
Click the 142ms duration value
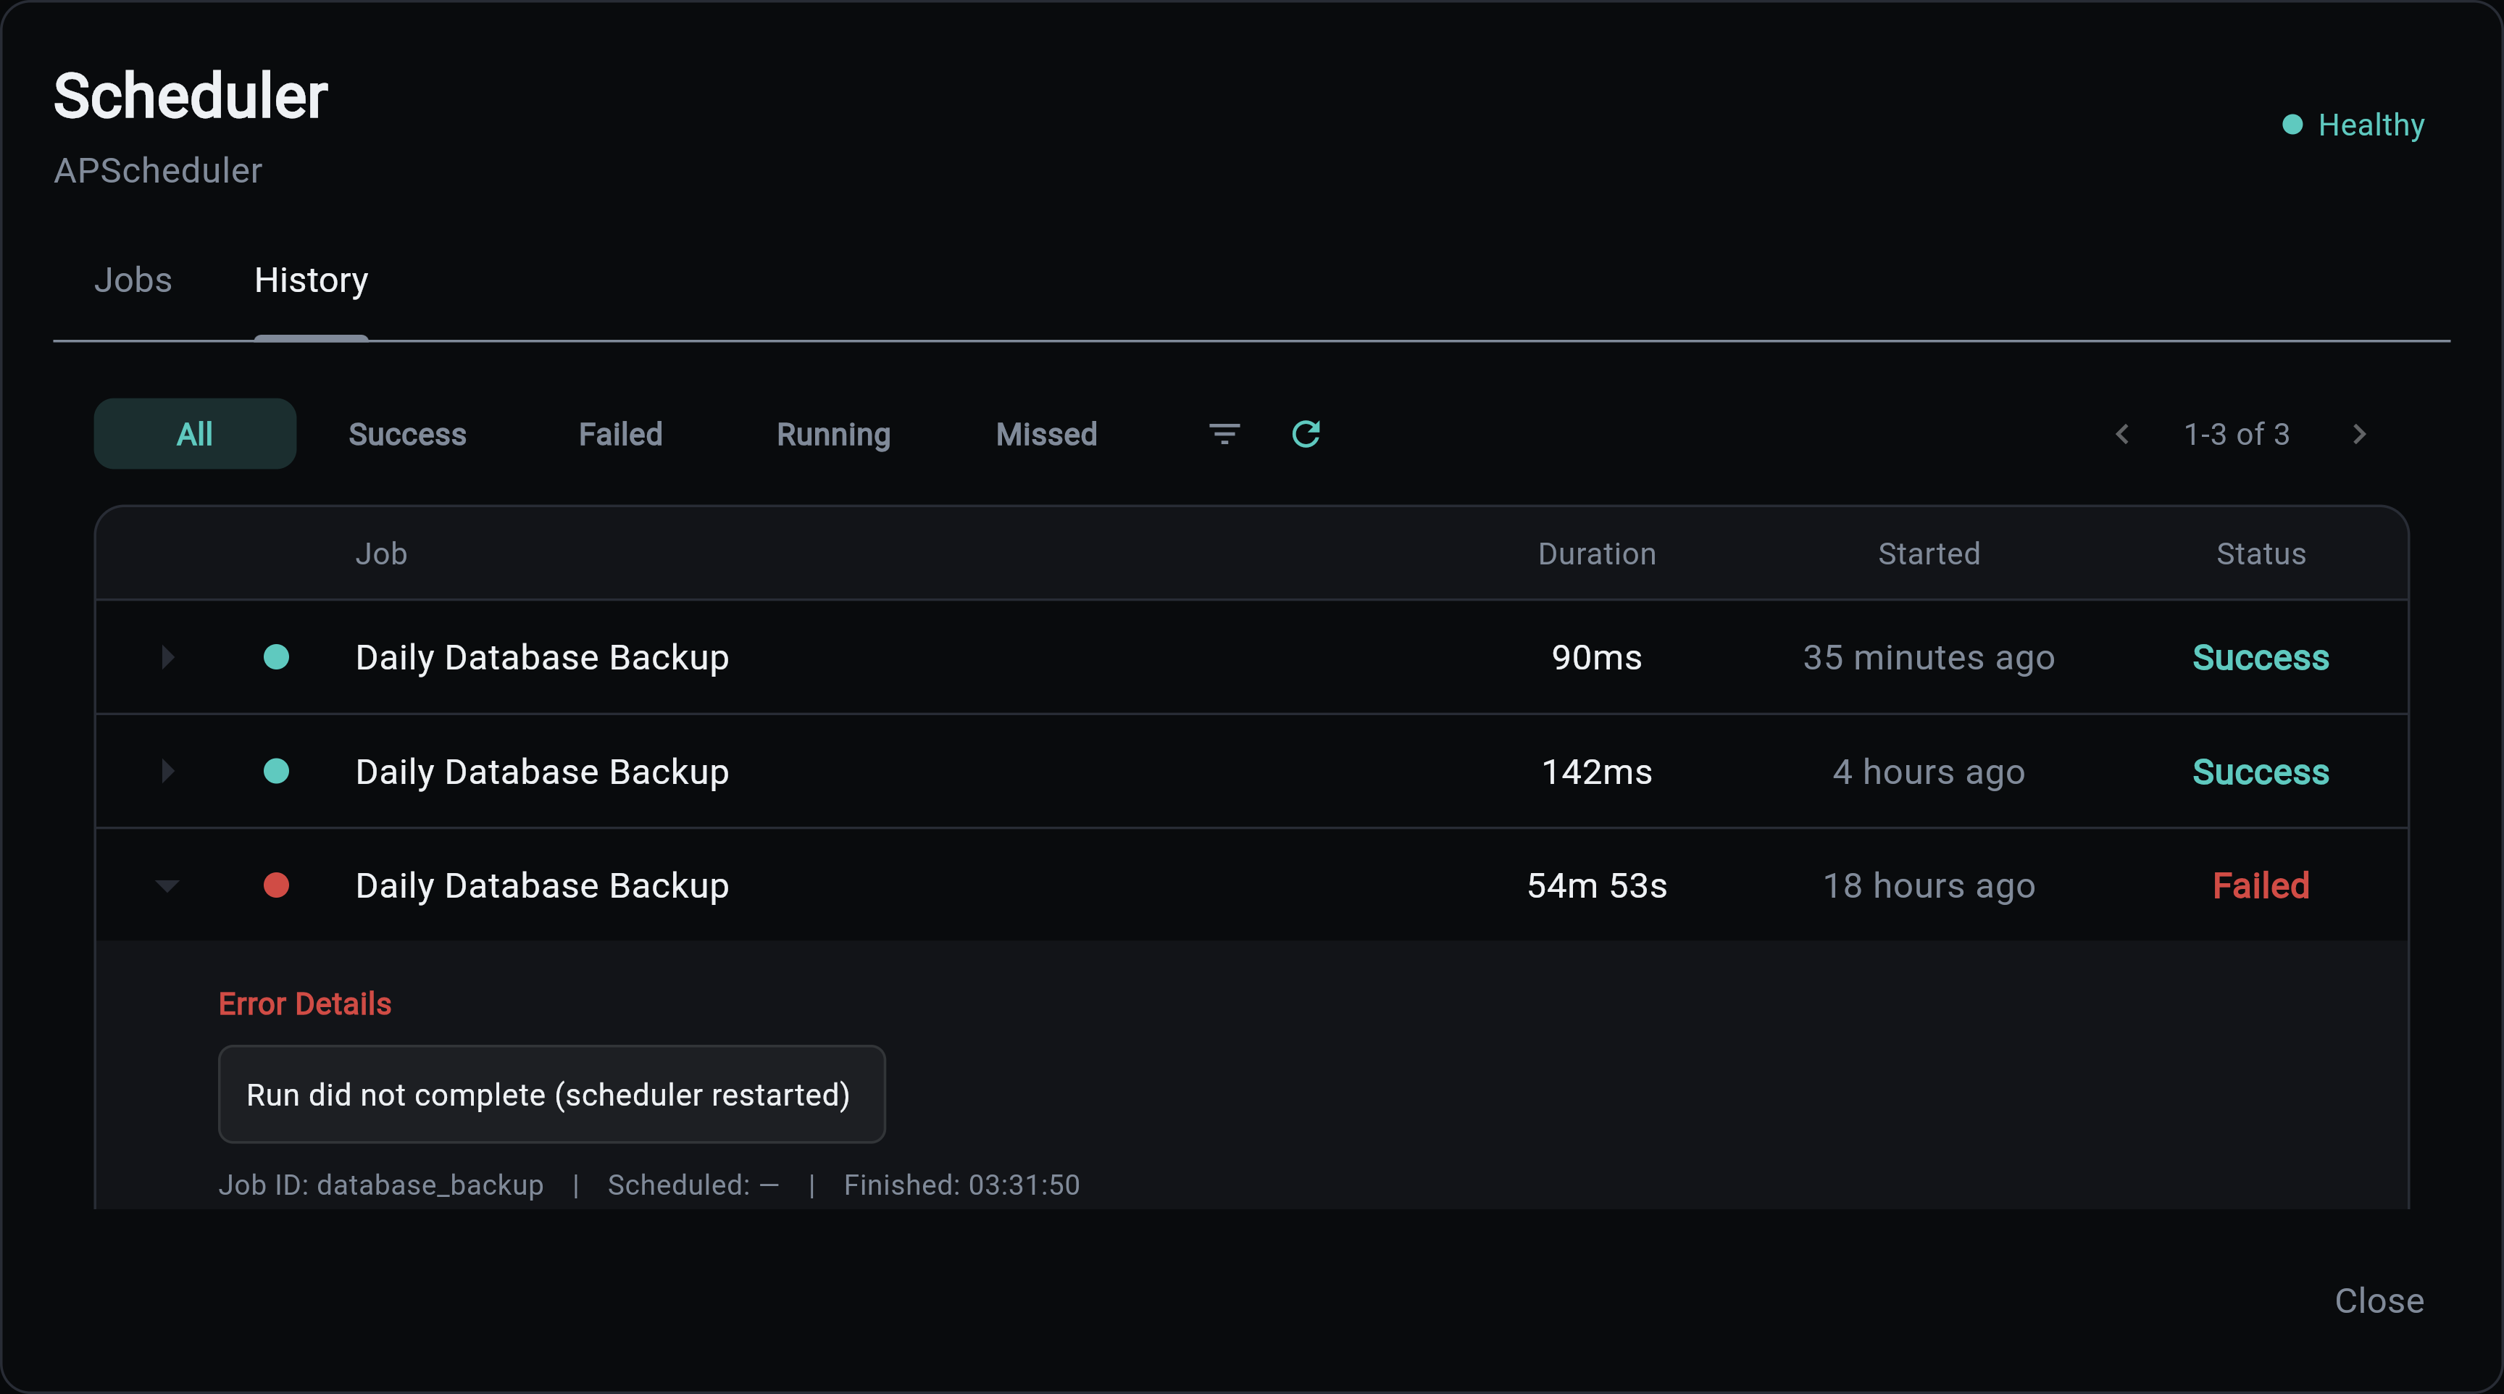coord(1596,771)
